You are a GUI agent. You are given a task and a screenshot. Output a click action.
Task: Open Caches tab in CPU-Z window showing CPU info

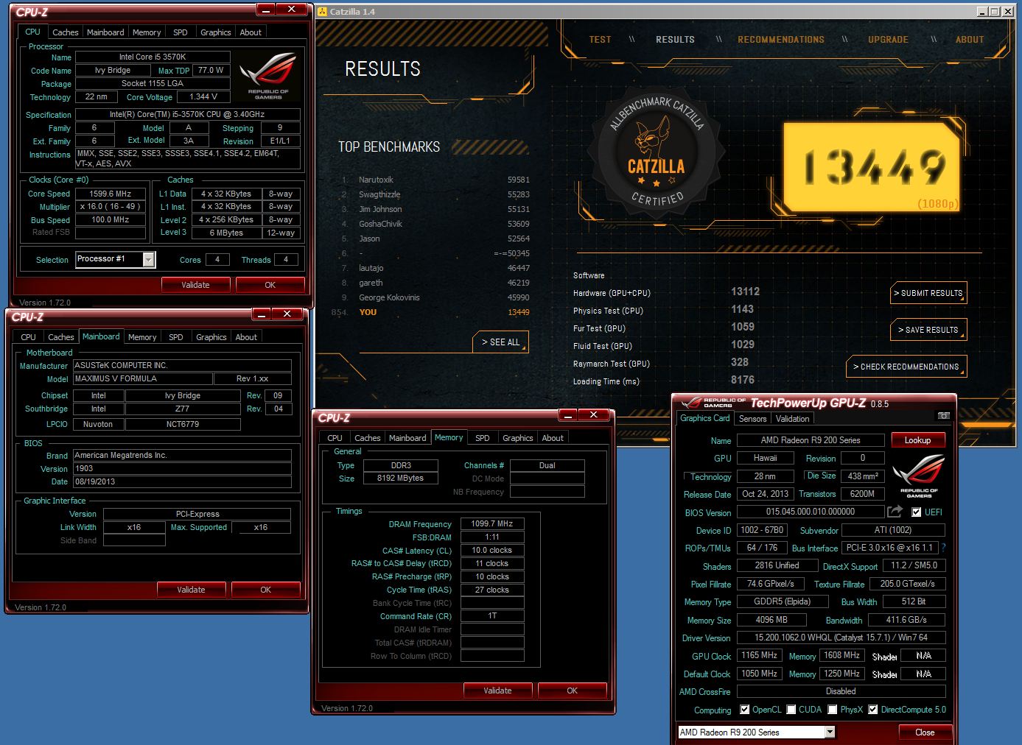65,32
